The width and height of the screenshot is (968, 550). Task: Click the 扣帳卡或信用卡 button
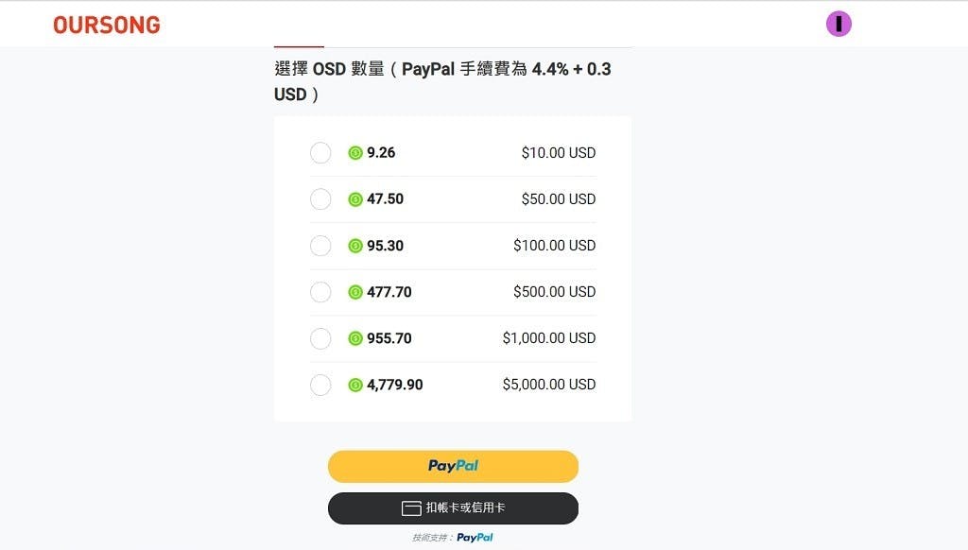453,508
